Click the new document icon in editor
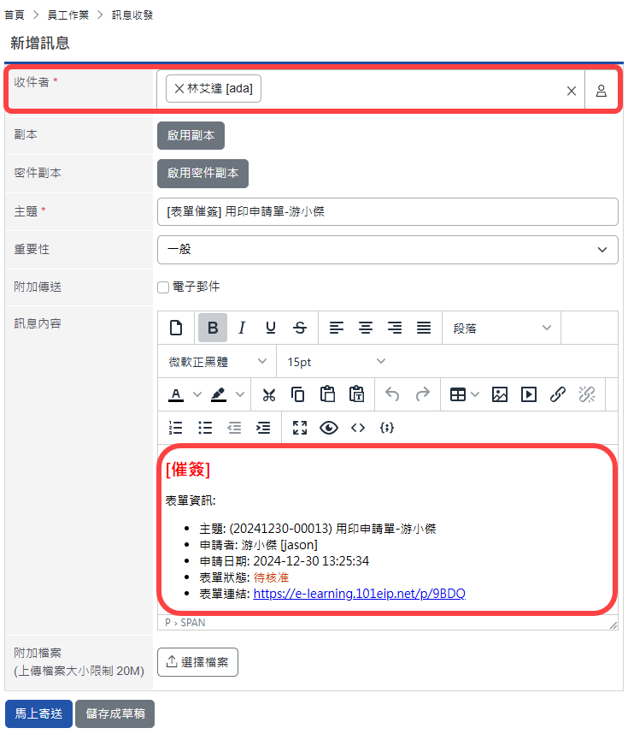Viewport: 628px width, 734px height. pyautogui.click(x=176, y=328)
